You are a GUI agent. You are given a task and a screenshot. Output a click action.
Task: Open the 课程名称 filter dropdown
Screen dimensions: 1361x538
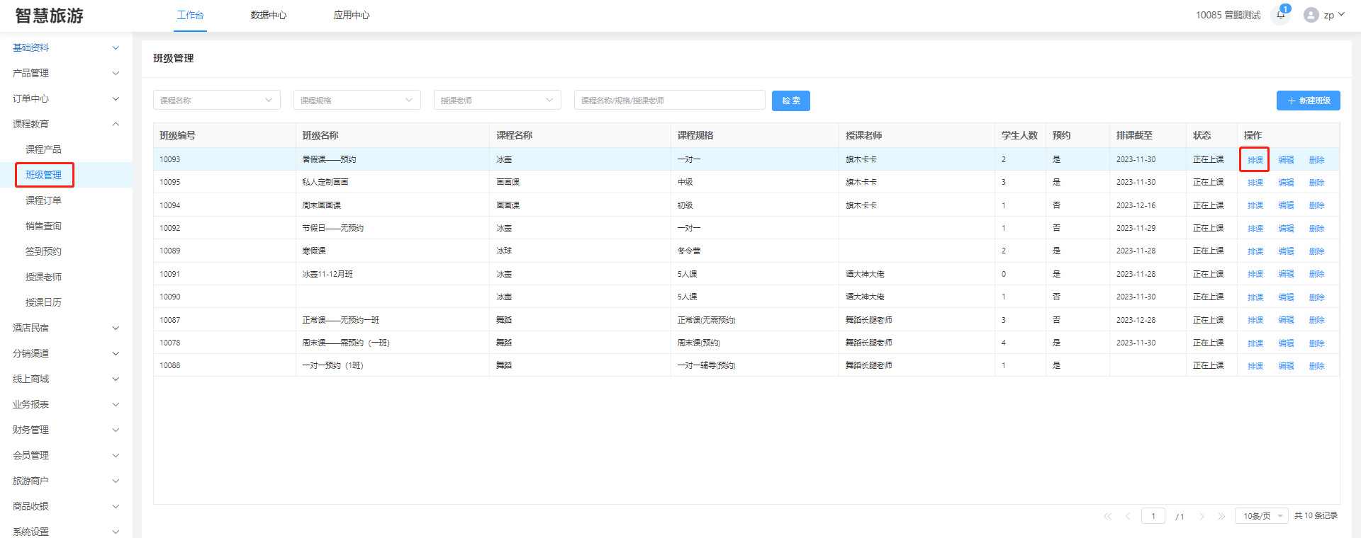216,101
